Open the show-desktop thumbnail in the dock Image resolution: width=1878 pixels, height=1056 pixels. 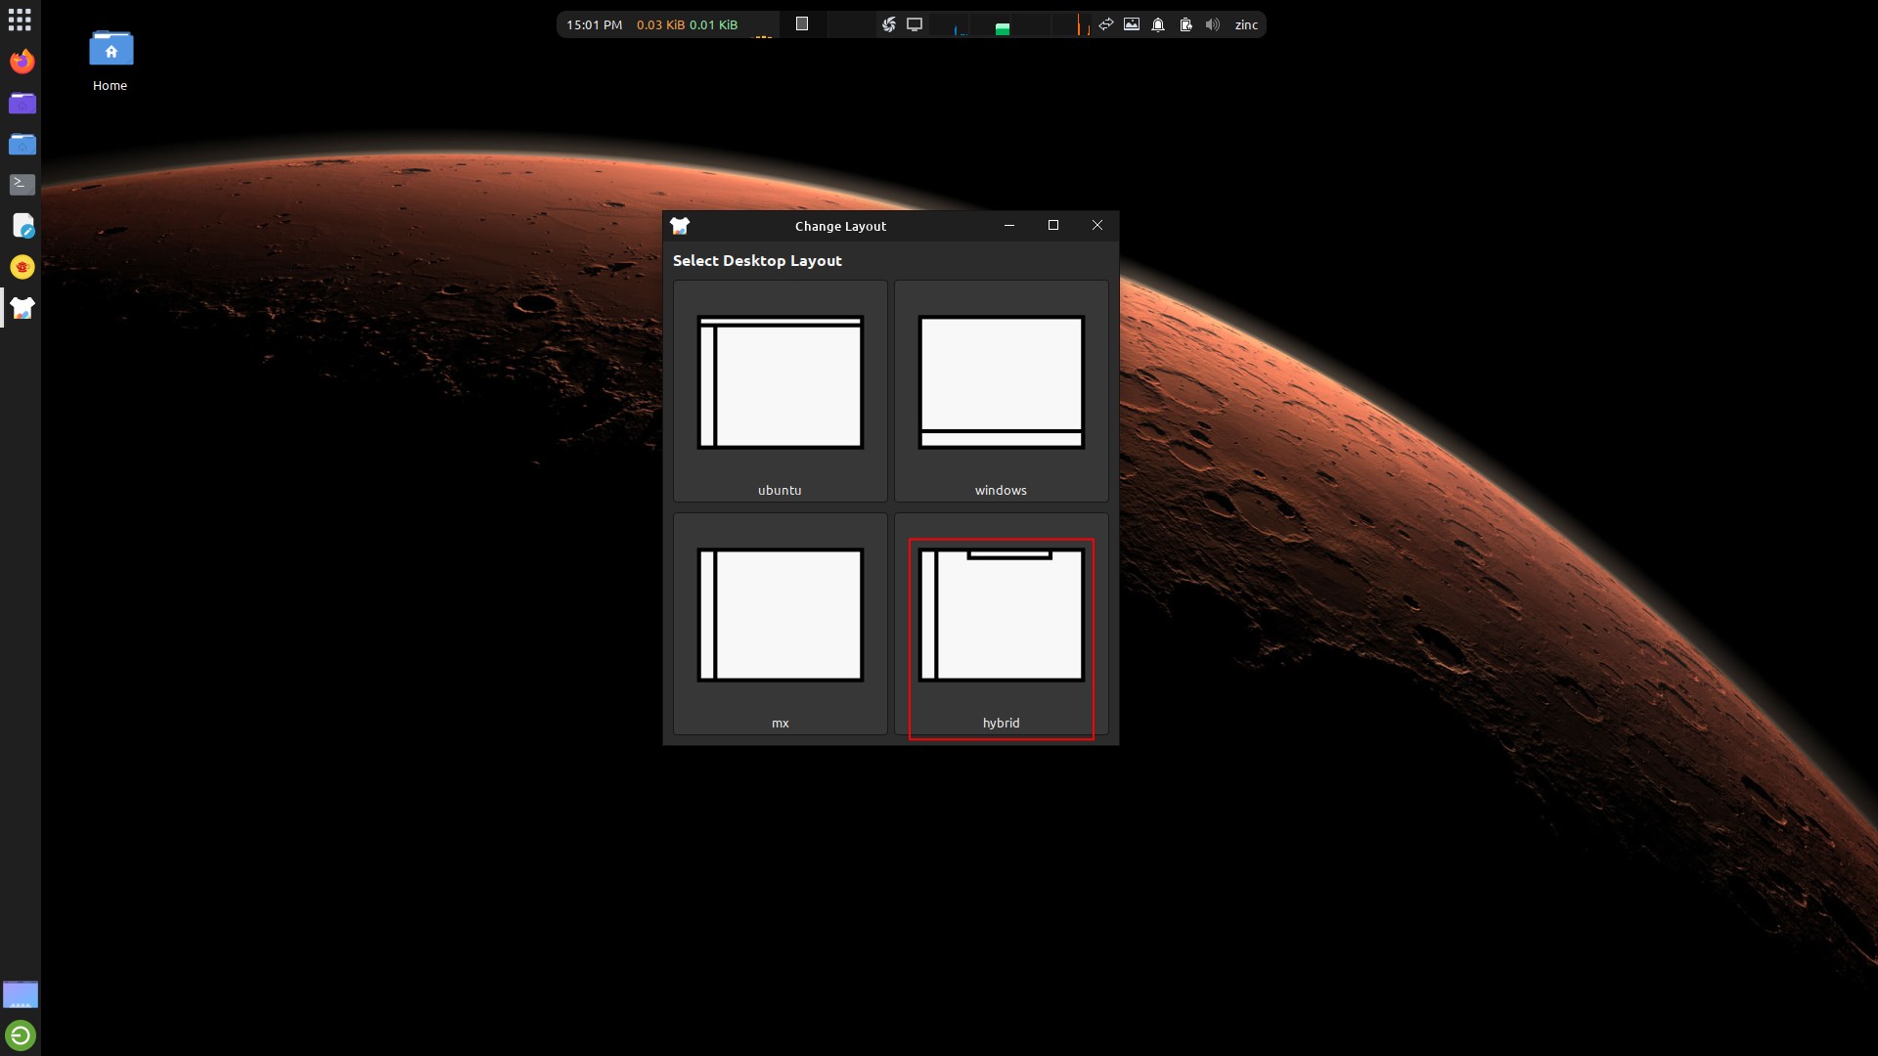point(21,994)
